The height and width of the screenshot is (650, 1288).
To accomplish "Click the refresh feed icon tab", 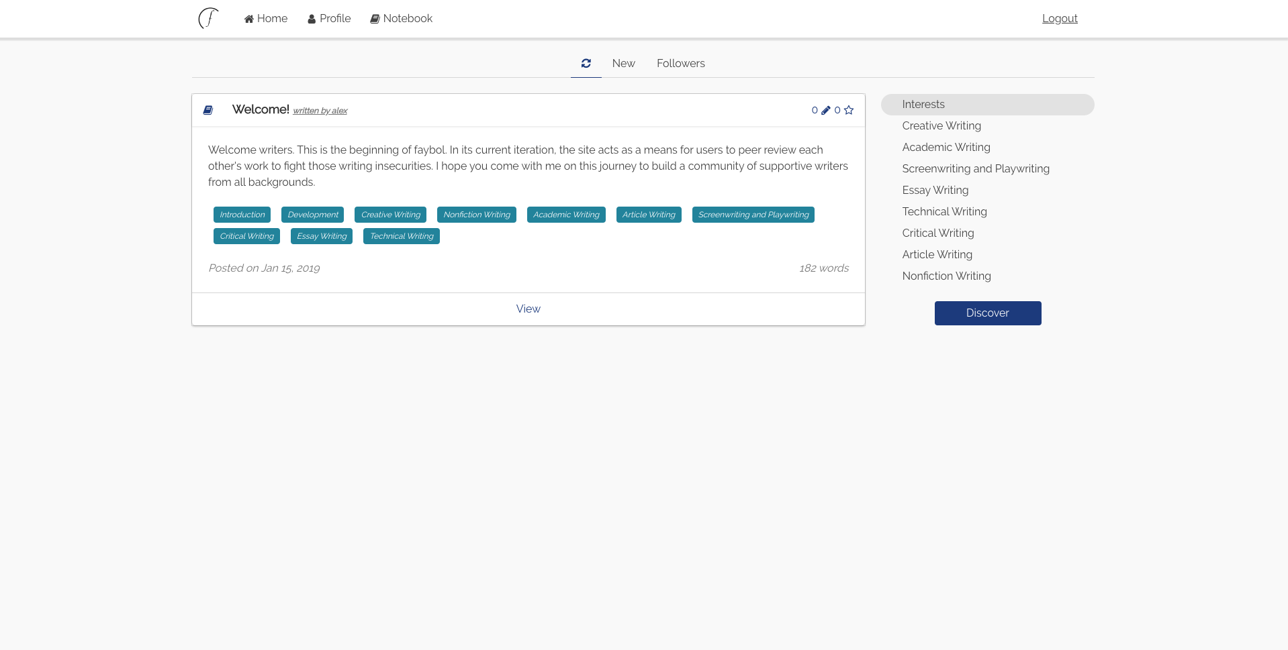I will [586, 63].
